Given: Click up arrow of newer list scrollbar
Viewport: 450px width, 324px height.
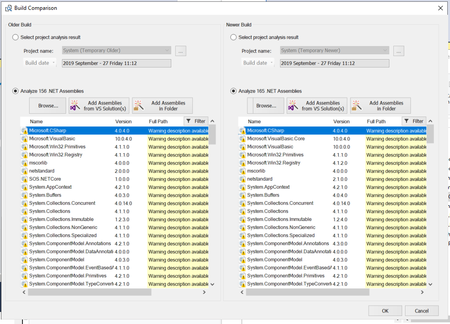Looking at the screenshot, I should pyautogui.click(x=431, y=121).
